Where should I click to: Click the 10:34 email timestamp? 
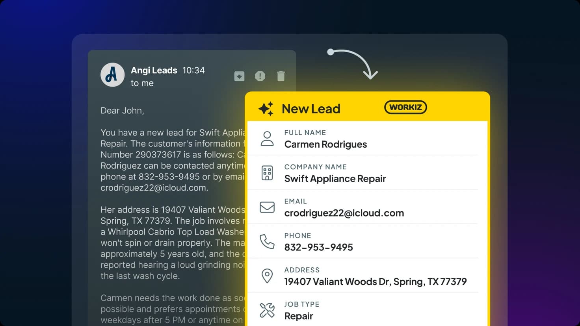pos(193,70)
